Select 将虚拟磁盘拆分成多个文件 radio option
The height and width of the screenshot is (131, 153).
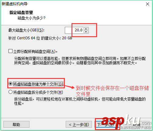10,92
